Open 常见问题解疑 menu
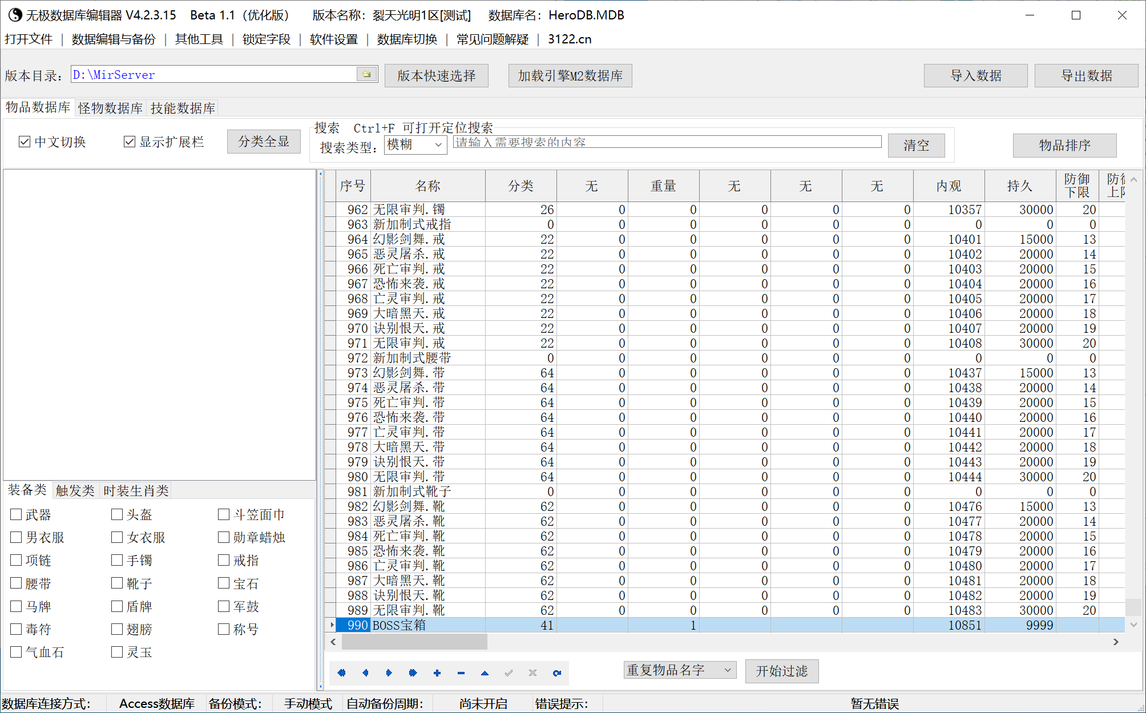The height and width of the screenshot is (713, 1146). (493, 39)
